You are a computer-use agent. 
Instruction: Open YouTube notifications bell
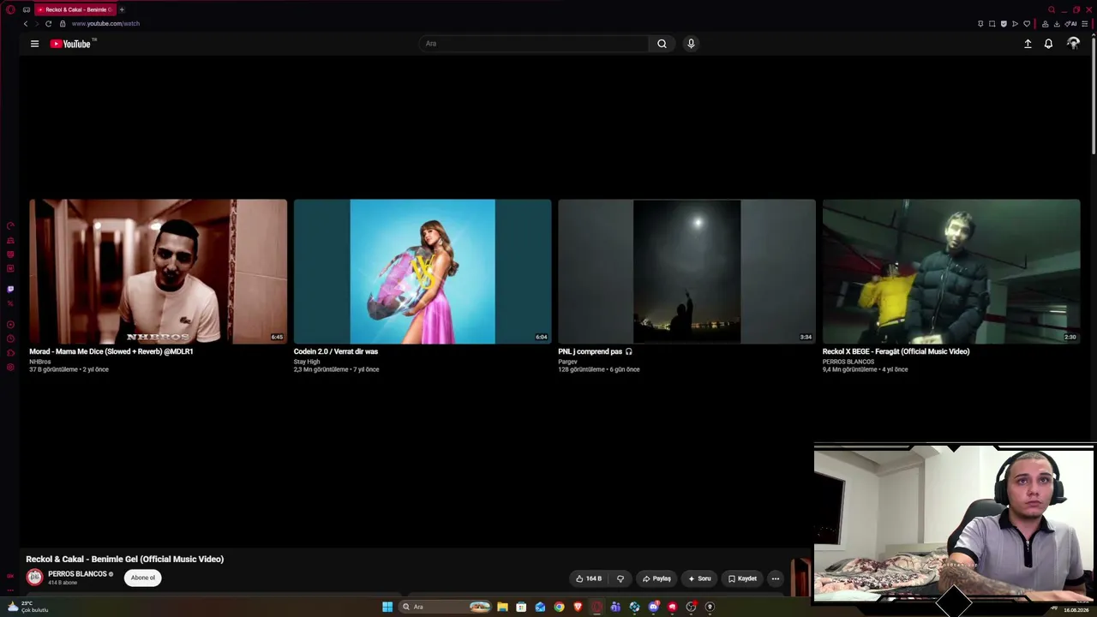point(1048,44)
